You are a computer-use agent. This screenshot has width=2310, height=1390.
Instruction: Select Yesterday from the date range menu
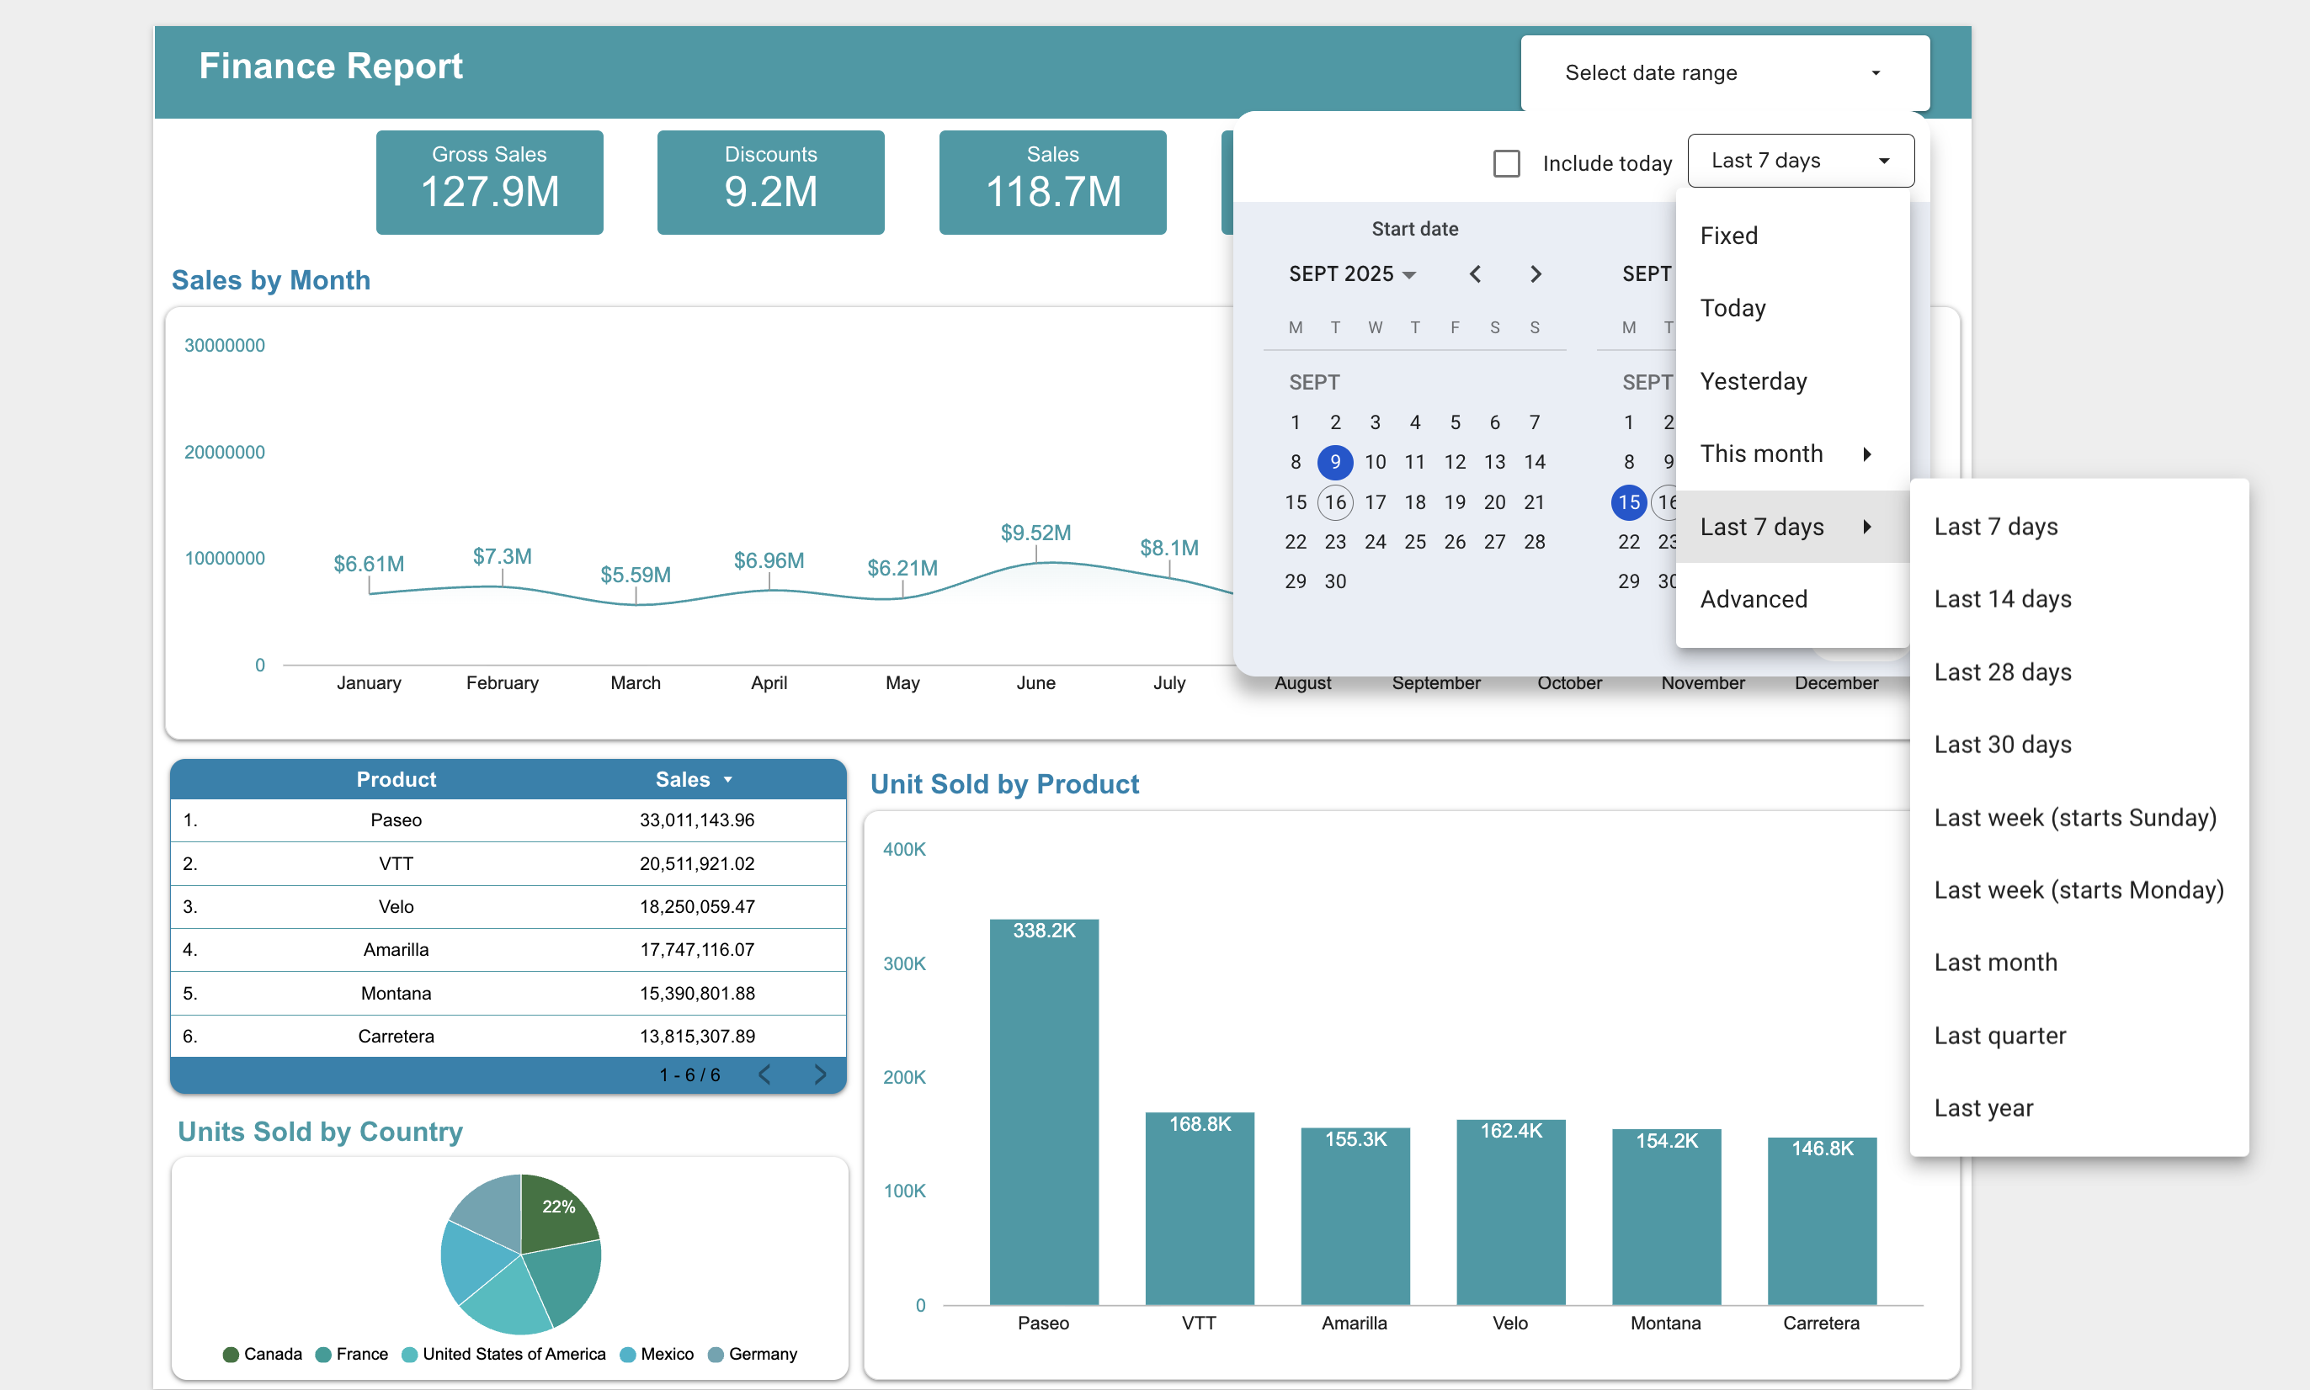[1754, 380]
